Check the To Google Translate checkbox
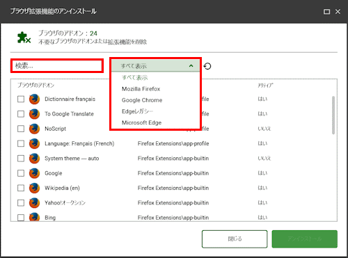 click(x=21, y=114)
